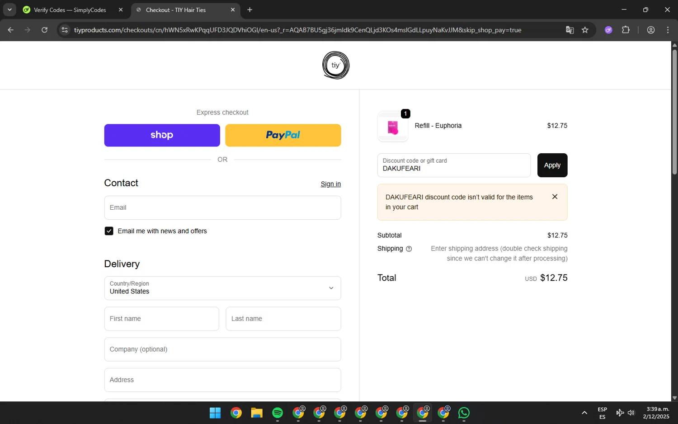Open WhatsApp from the taskbar
Screen dimensions: 678x424
pyautogui.click(x=464, y=413)
